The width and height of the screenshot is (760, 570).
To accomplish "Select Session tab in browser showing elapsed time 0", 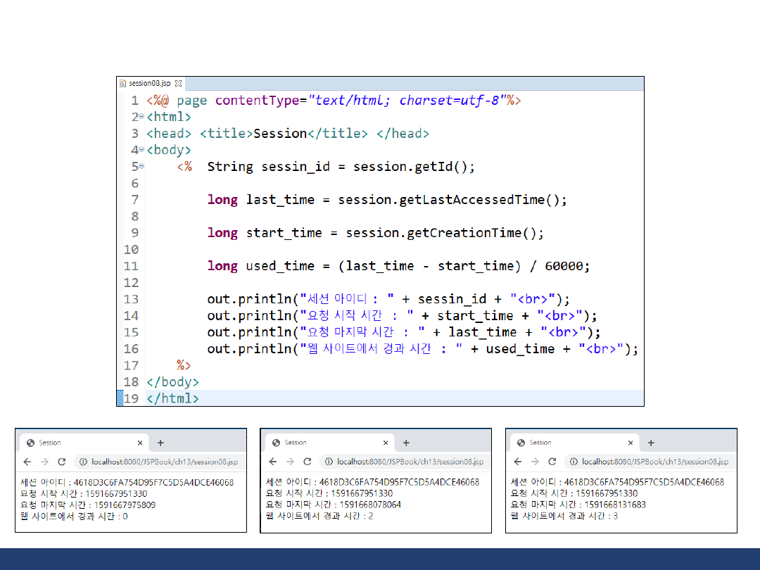I will coord(70,443).
